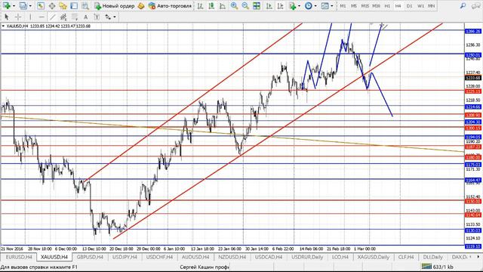Viewport: 483px width, 272px height.
Task: Open the Profiles menu icon
Action: 23,5
